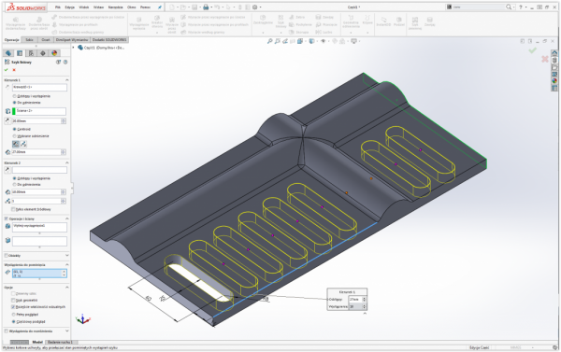Open the Widok menu
This screenshot has width=561, height=352.
click(x=84, y=7)
